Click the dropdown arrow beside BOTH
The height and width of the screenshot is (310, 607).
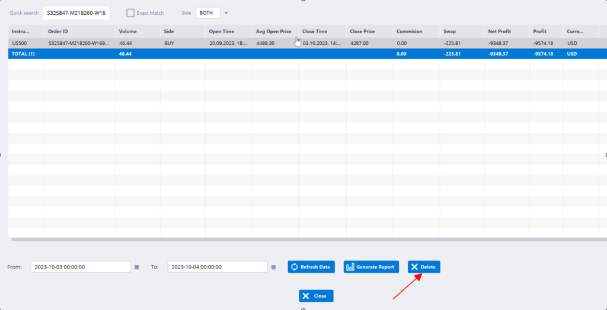226,13
